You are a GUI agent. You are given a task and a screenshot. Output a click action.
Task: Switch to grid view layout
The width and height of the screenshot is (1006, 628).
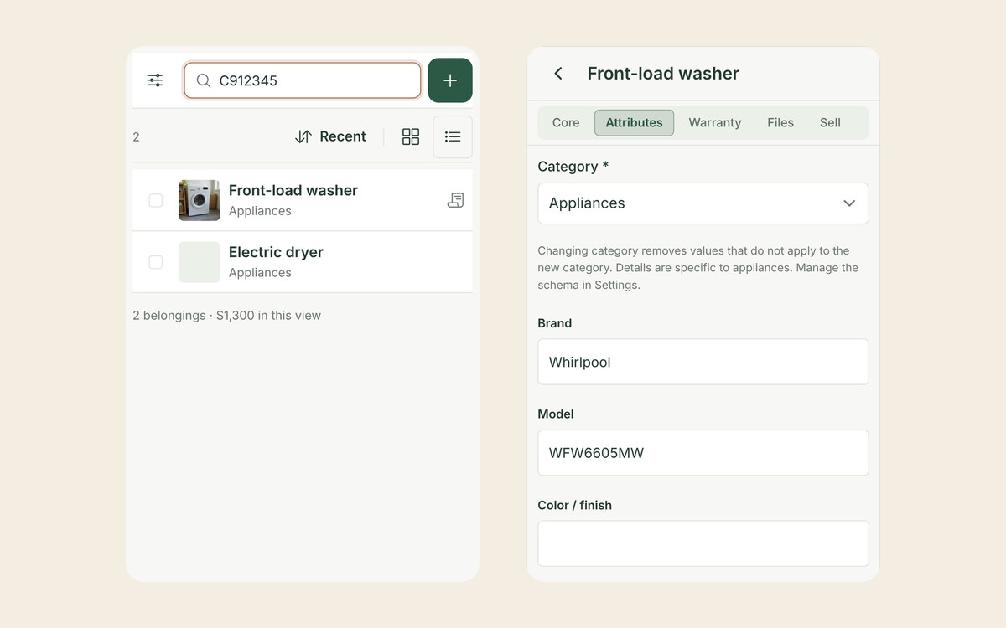(411, 136)
